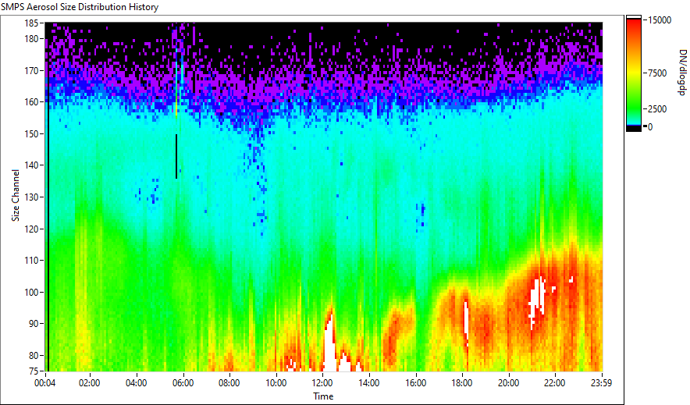Click the 80 size channel tick label
Viewport: 690px width, 405px height.
(x=34, y=355)
